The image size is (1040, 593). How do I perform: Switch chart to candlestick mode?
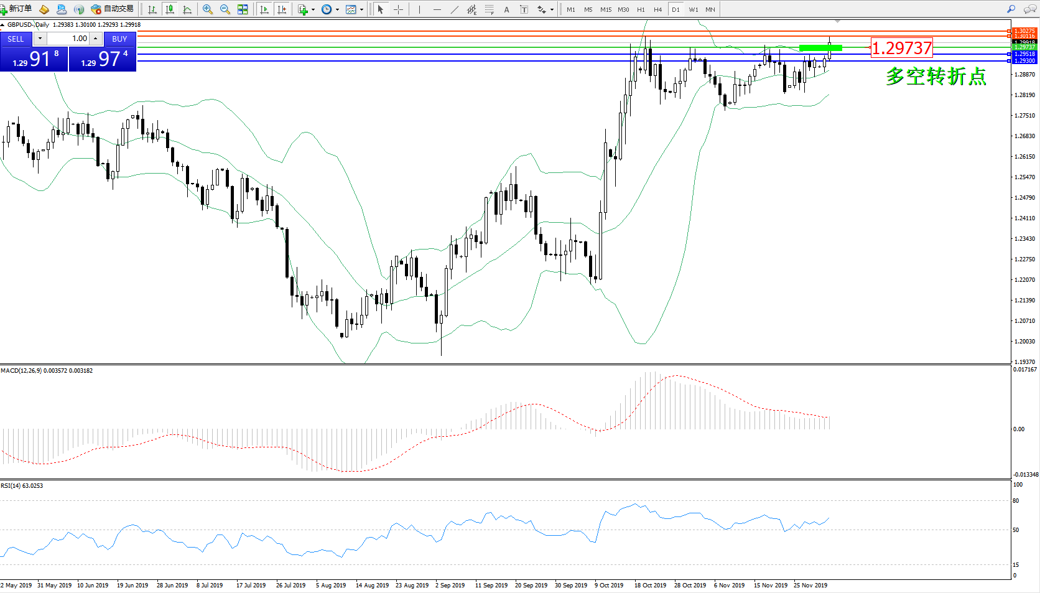[169, 9]
